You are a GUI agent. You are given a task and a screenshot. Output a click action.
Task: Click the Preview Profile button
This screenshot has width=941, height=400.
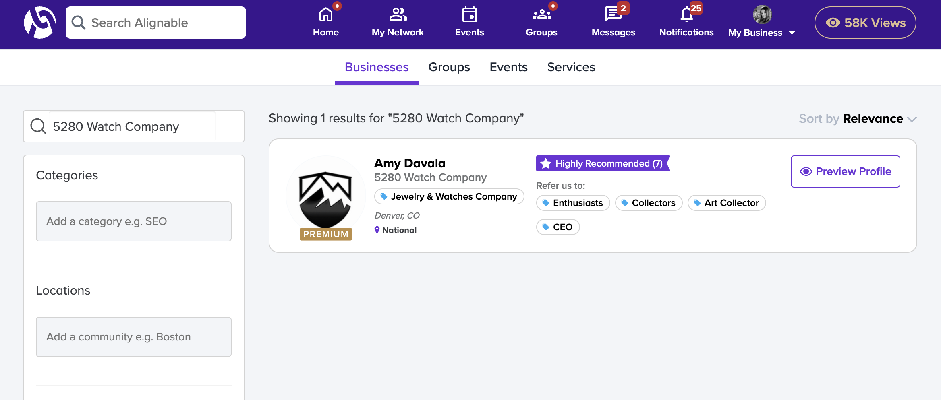(845, 171)
